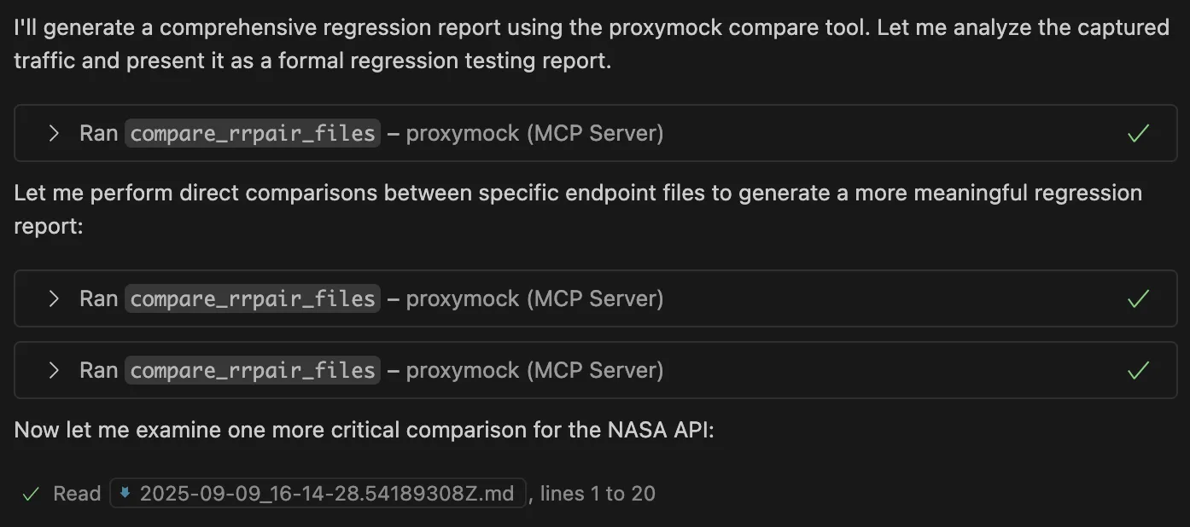1190x527 pixels.
Task: Click the success checkmark on the second compare run
Action: pos(1137,298)
